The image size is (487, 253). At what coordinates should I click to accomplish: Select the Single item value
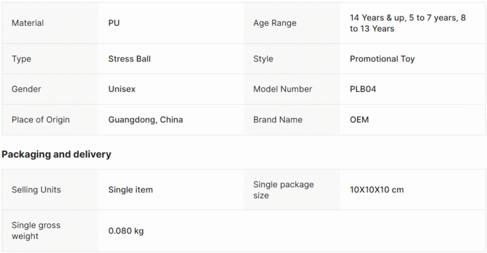[x=131, y=190]
